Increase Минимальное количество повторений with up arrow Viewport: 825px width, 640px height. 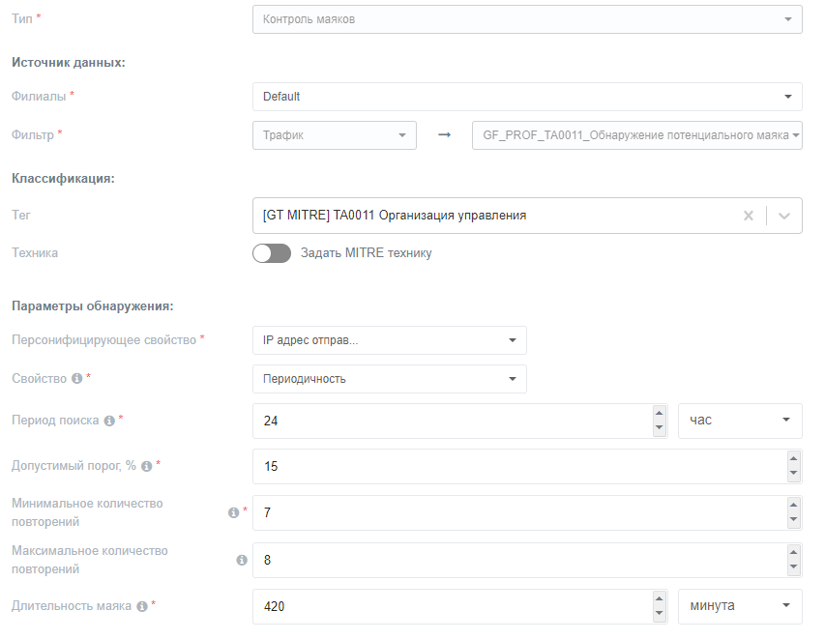coord(794,506)
